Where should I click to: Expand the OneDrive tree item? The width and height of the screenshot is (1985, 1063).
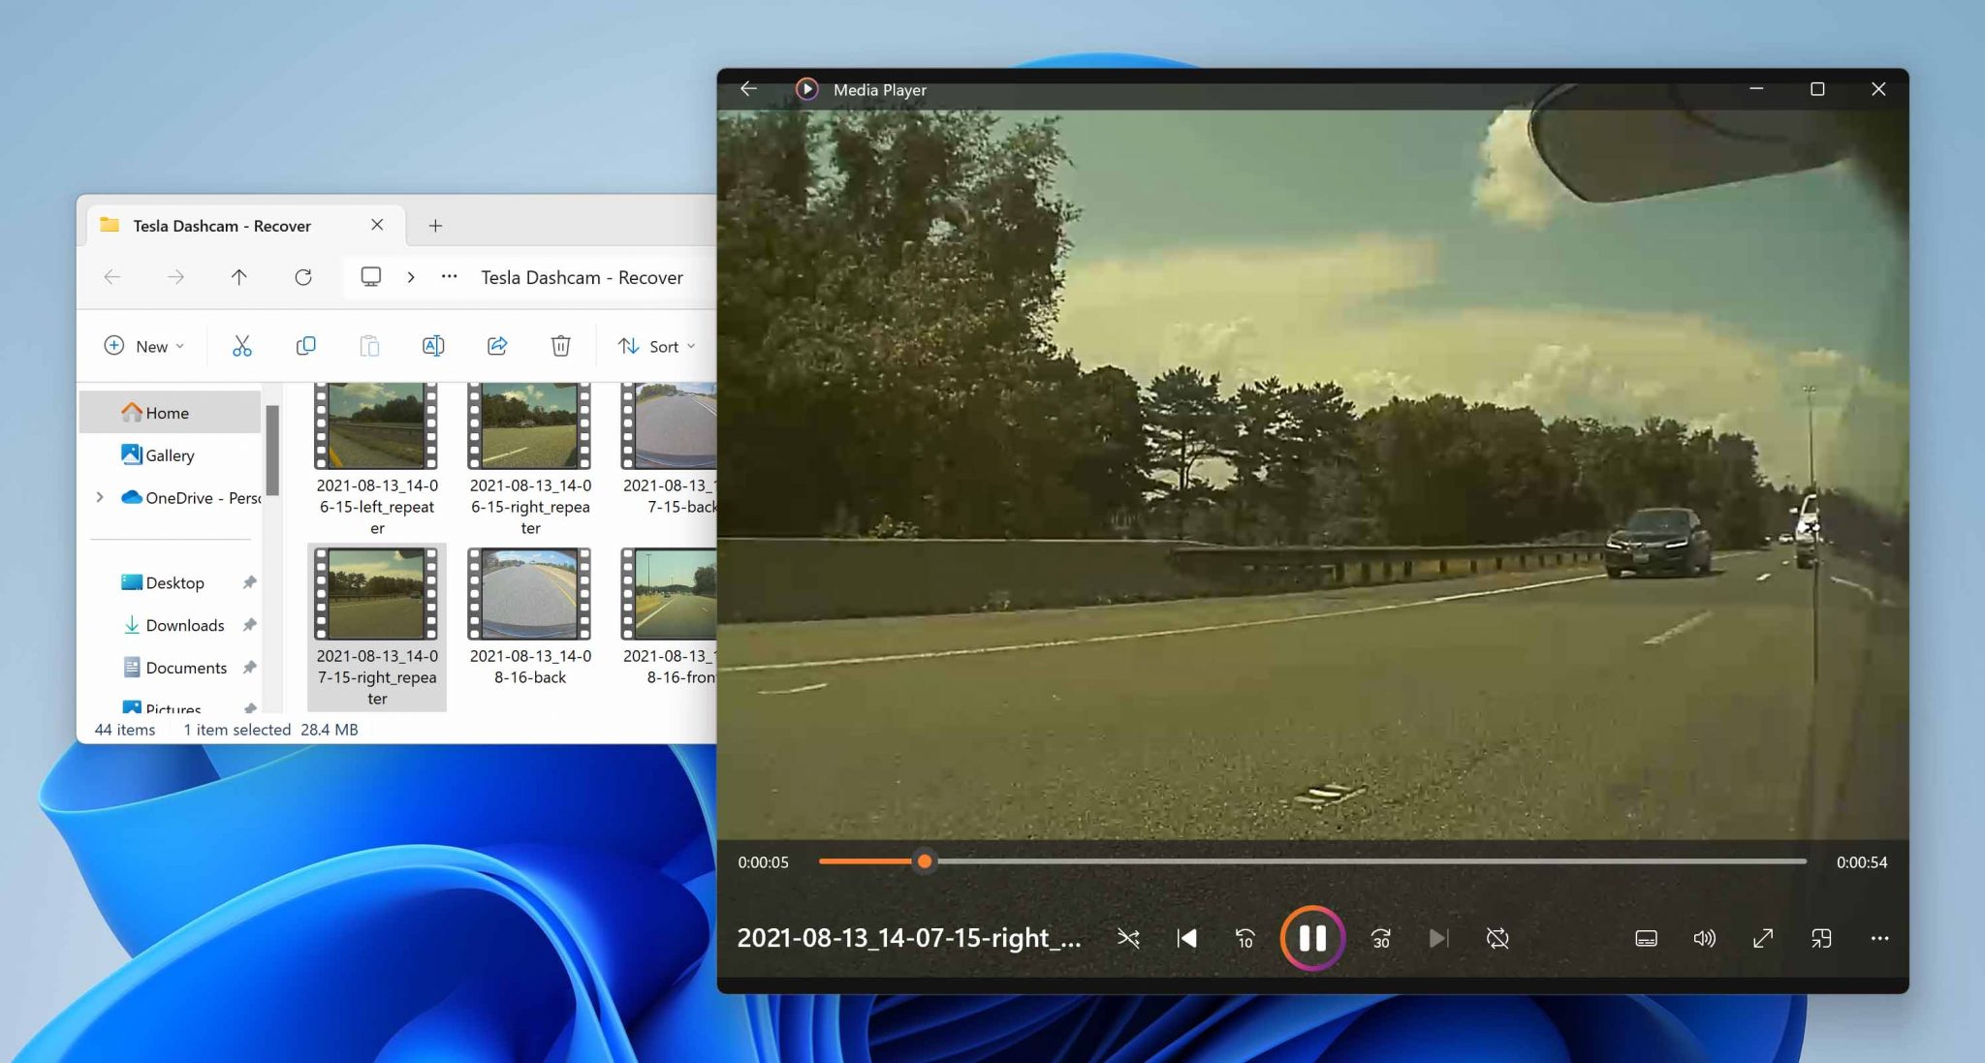point(101,497)
